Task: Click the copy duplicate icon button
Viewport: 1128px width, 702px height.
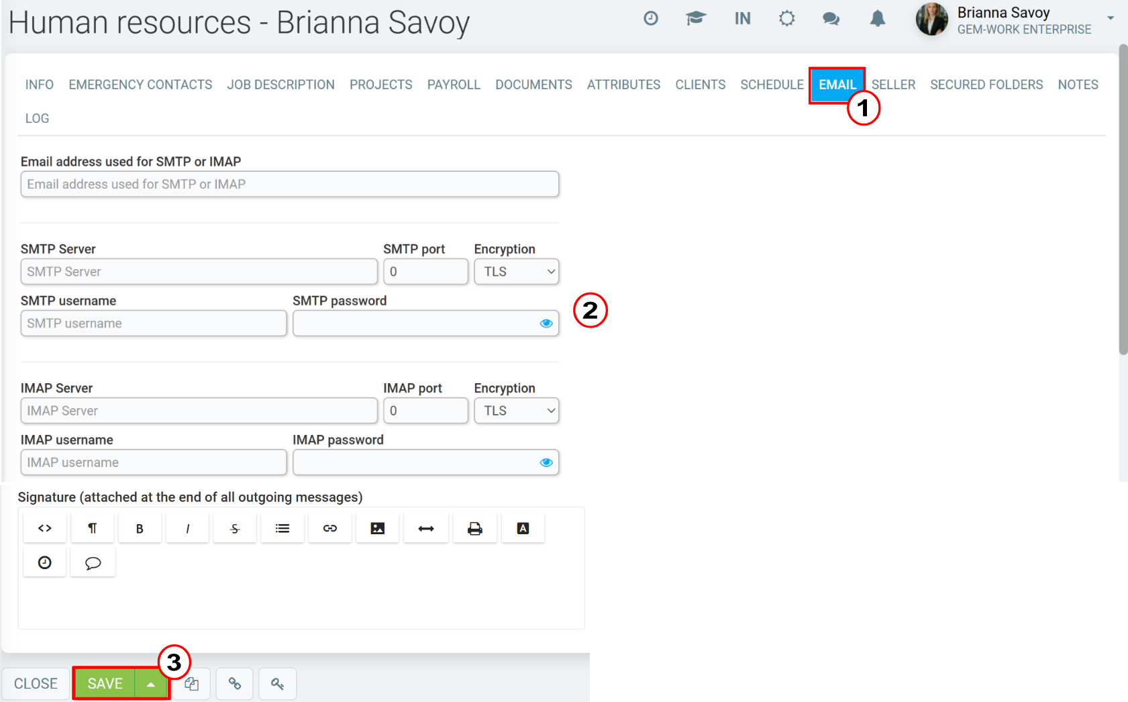Action: [x=192, y=684]
